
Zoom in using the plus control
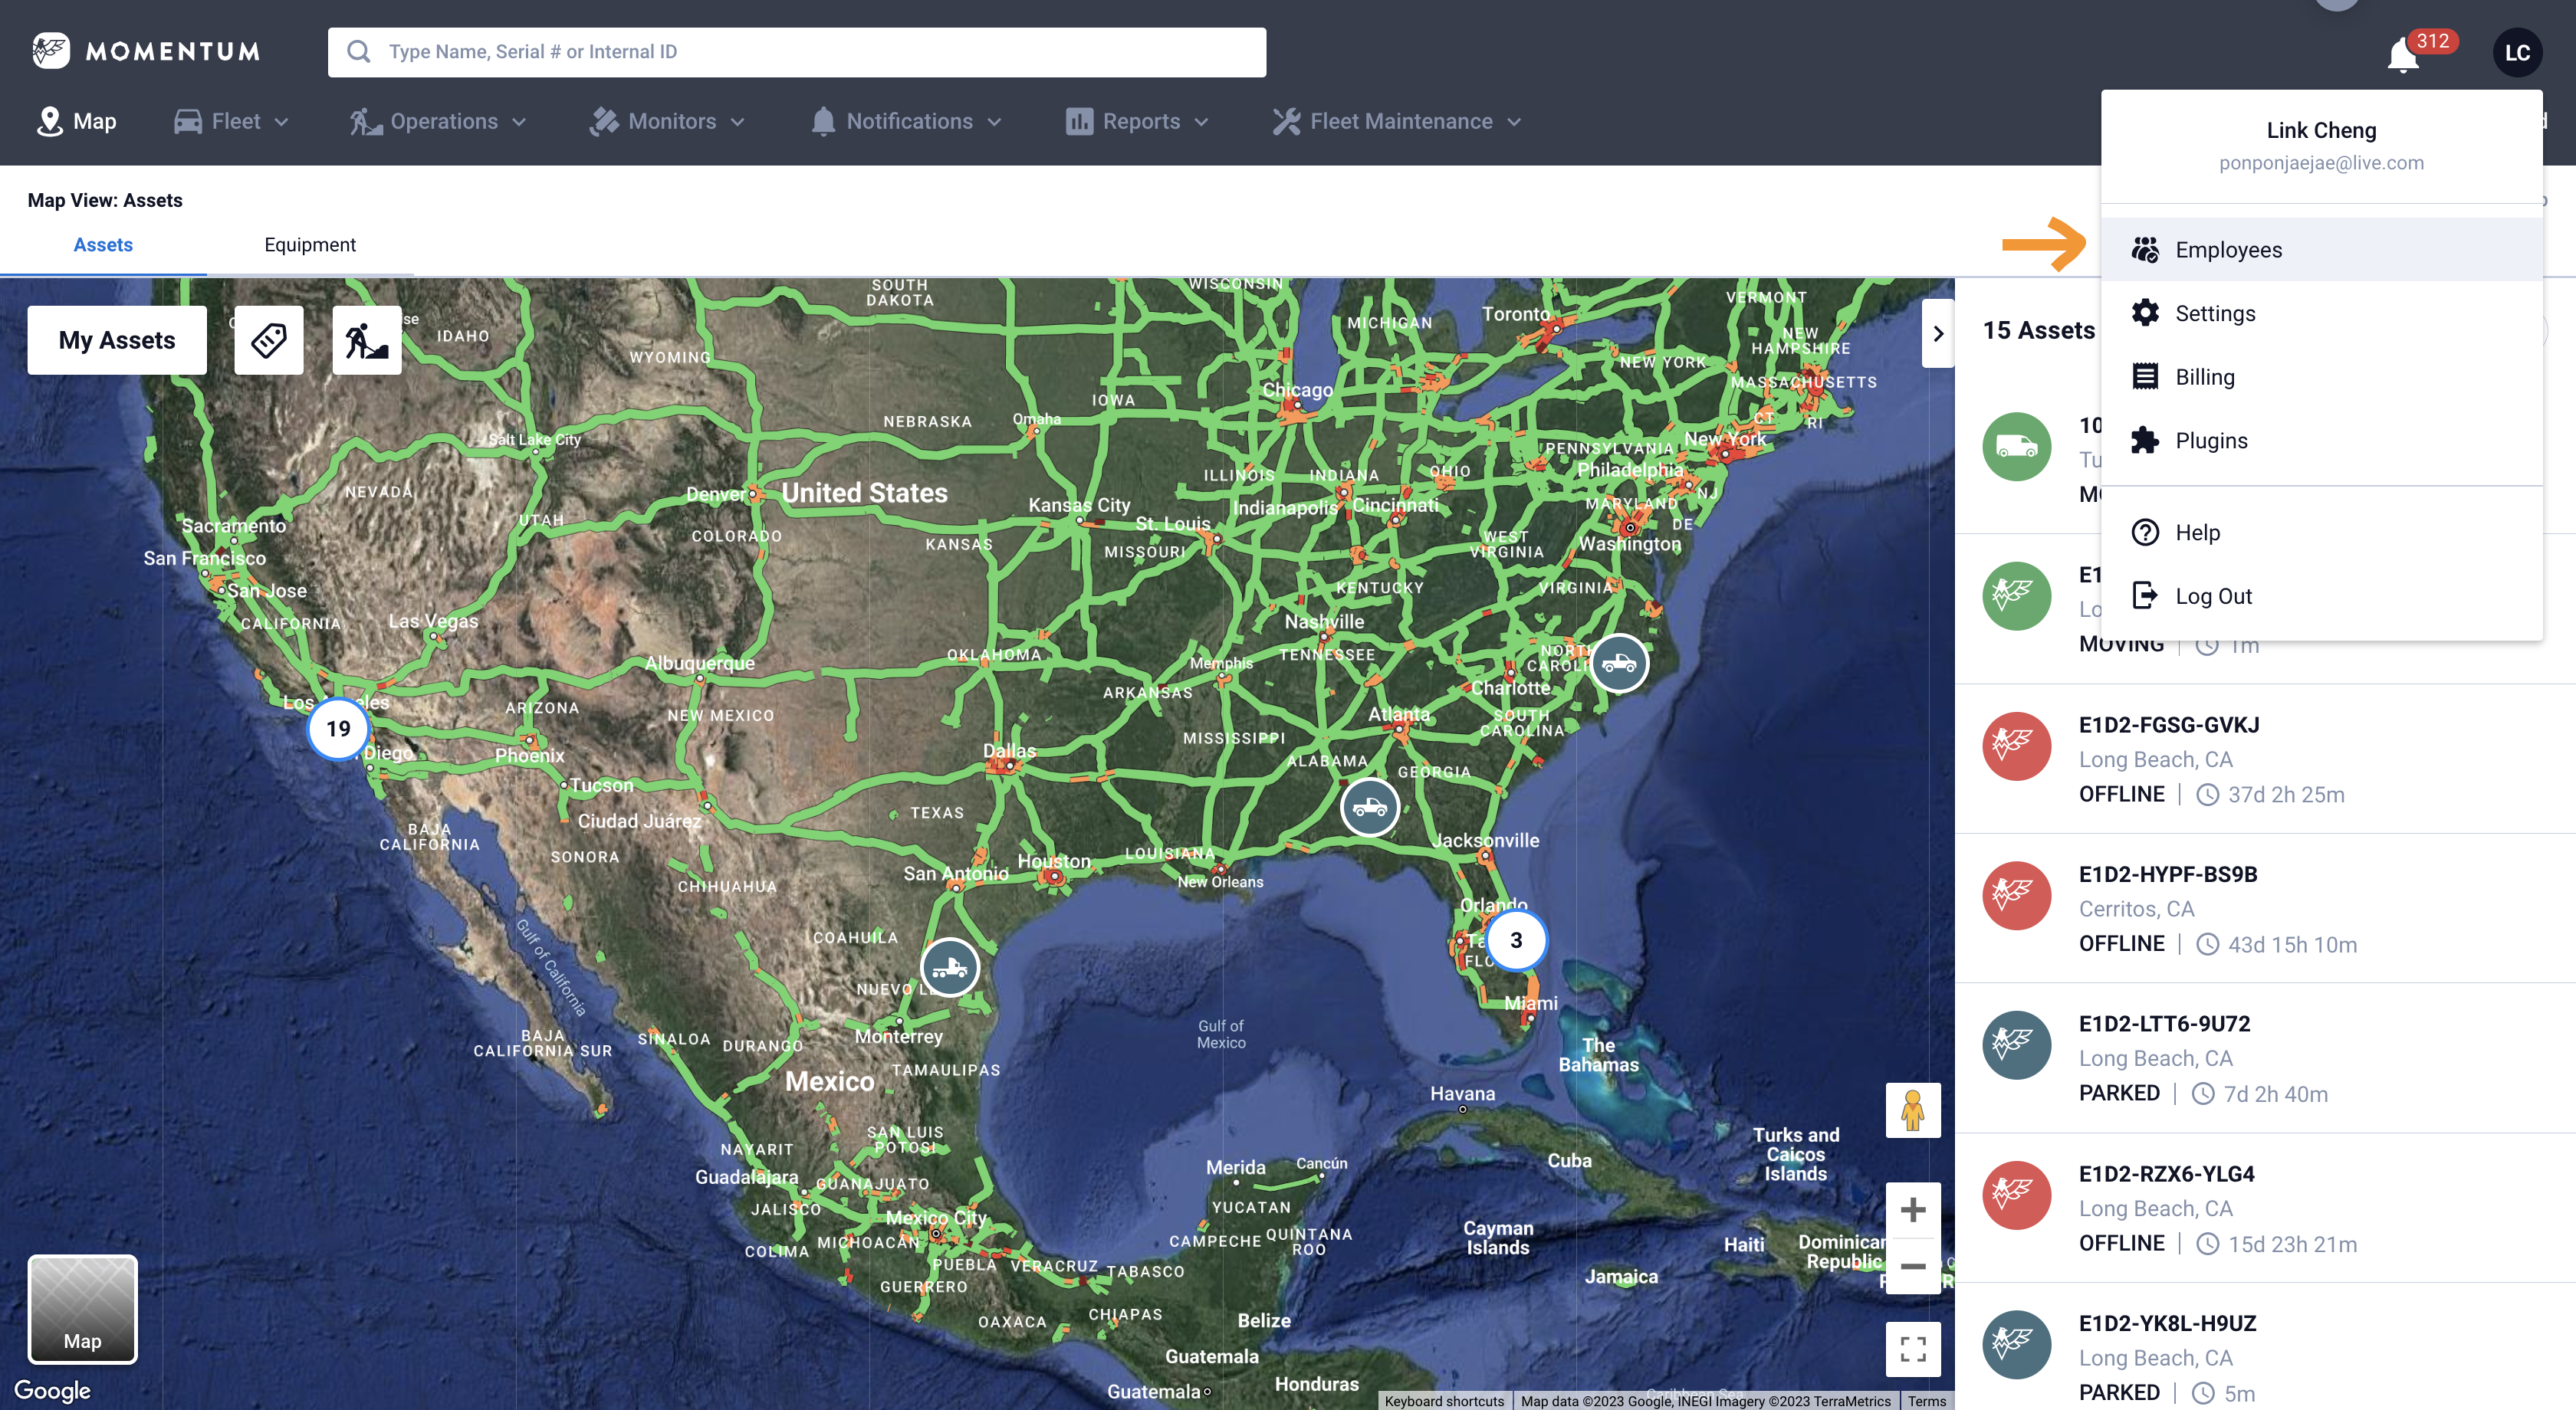(x=1912, y=1208)
